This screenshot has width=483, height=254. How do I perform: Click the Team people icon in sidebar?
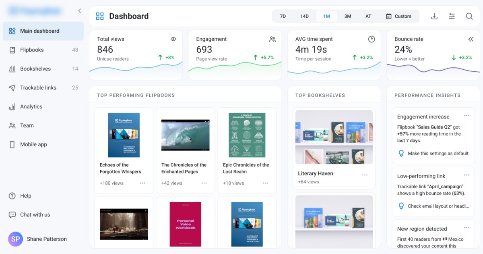coord(12,126)
